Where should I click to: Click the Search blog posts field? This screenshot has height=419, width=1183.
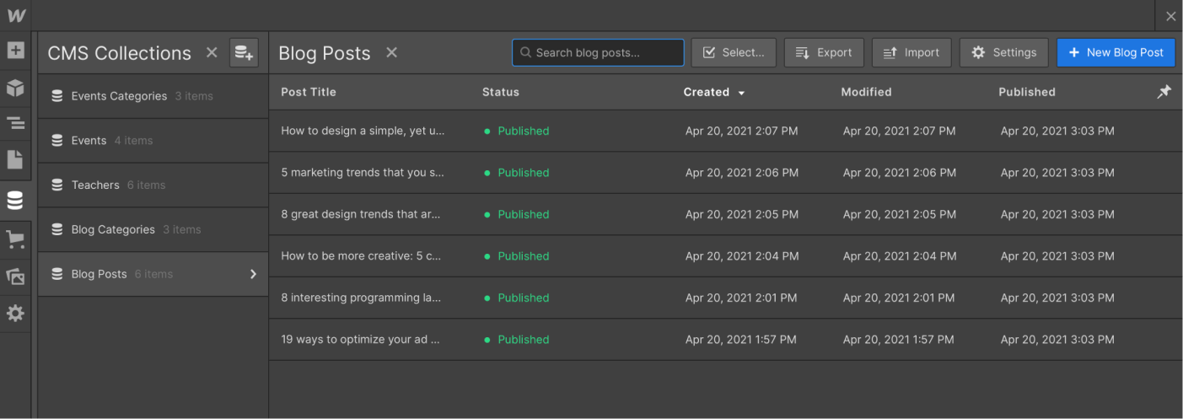tap(598, 52)
